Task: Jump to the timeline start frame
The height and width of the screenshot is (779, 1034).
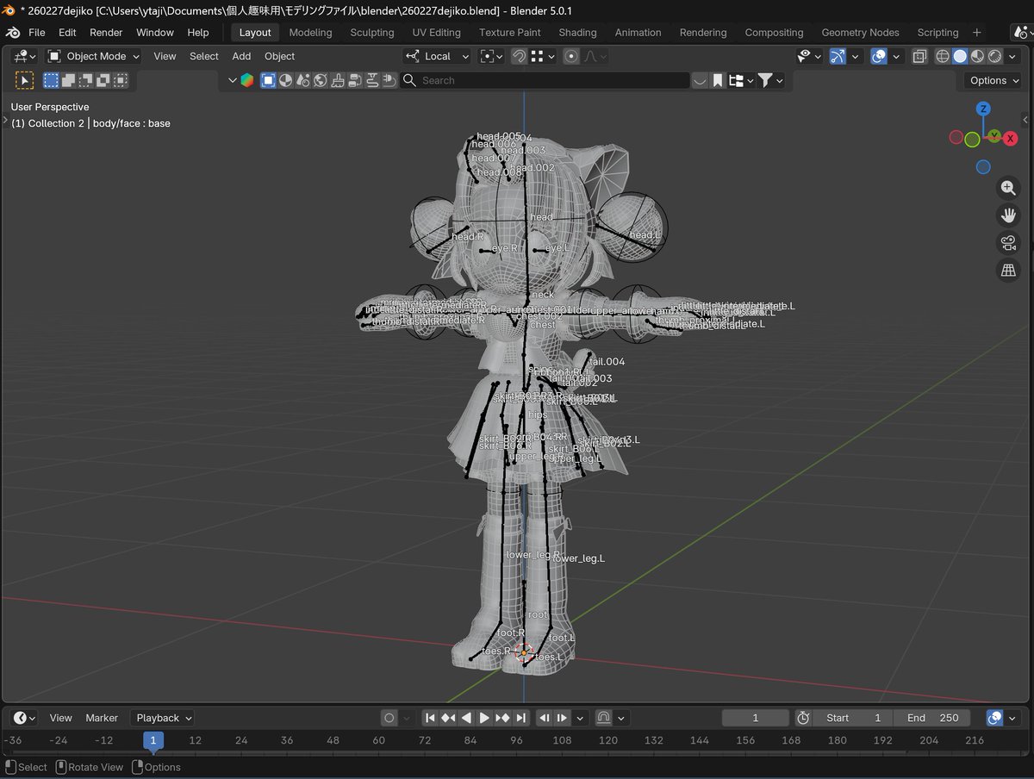Action: point(430,718)
